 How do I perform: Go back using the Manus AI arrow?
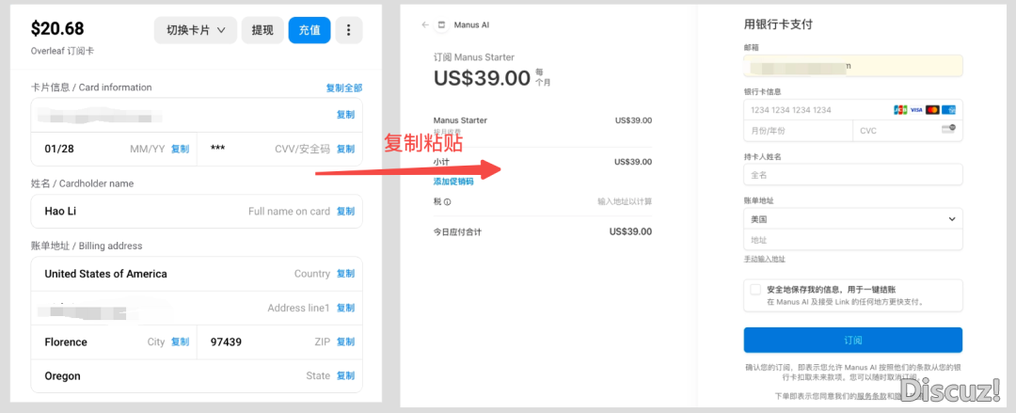click(425, 25)
